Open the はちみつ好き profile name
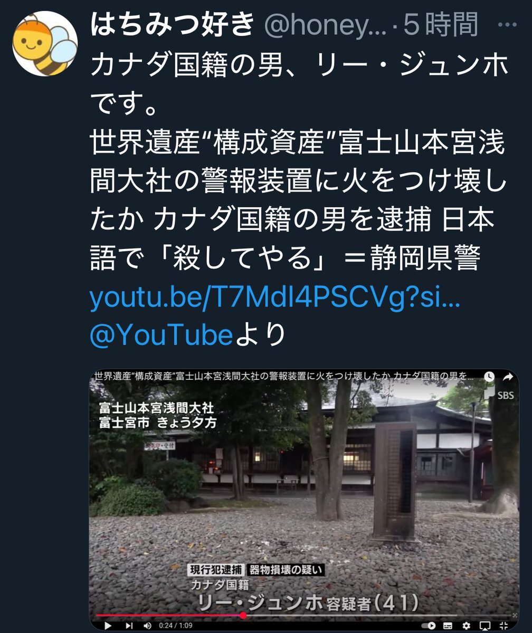The height and width of the screenshot is (633, 532). (173, 25)
